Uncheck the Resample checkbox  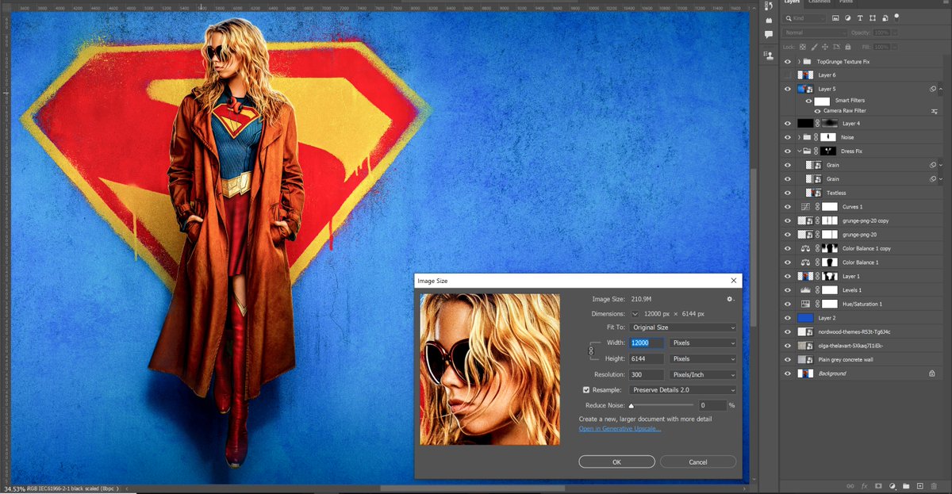[x=586, y=389]
